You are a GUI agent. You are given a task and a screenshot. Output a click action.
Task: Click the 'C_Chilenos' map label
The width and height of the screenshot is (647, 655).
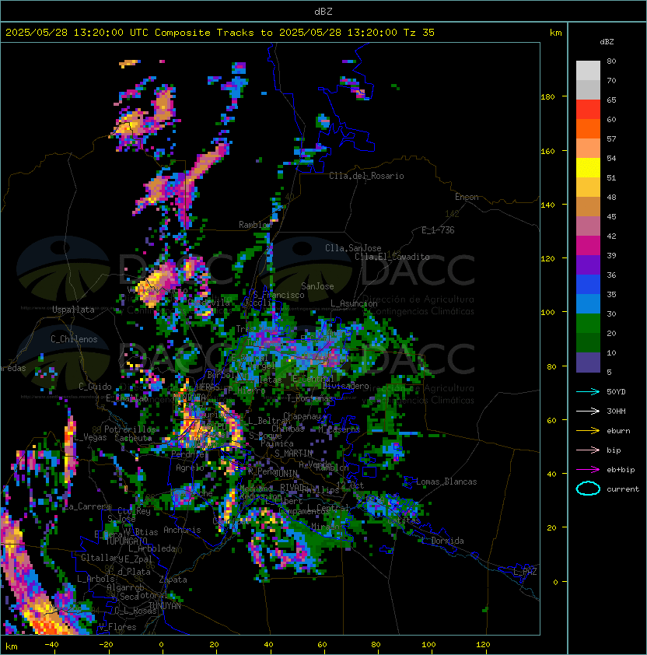coord(74,339)
